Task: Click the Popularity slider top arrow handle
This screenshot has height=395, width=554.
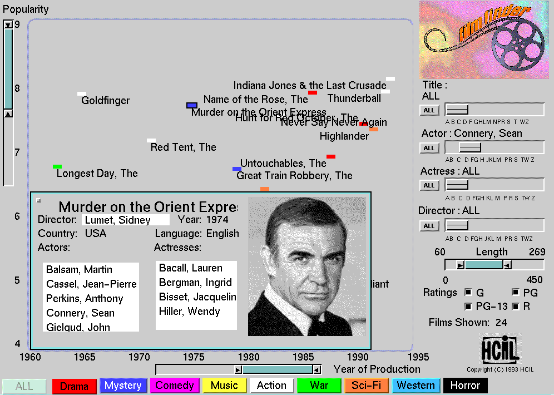Action: pos(8,24)
